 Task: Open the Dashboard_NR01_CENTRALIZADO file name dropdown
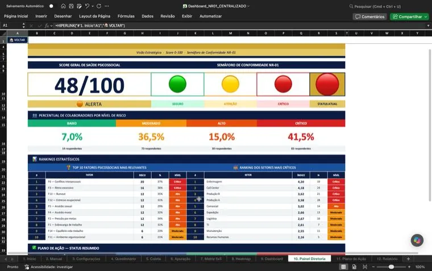tap(248, 6)
